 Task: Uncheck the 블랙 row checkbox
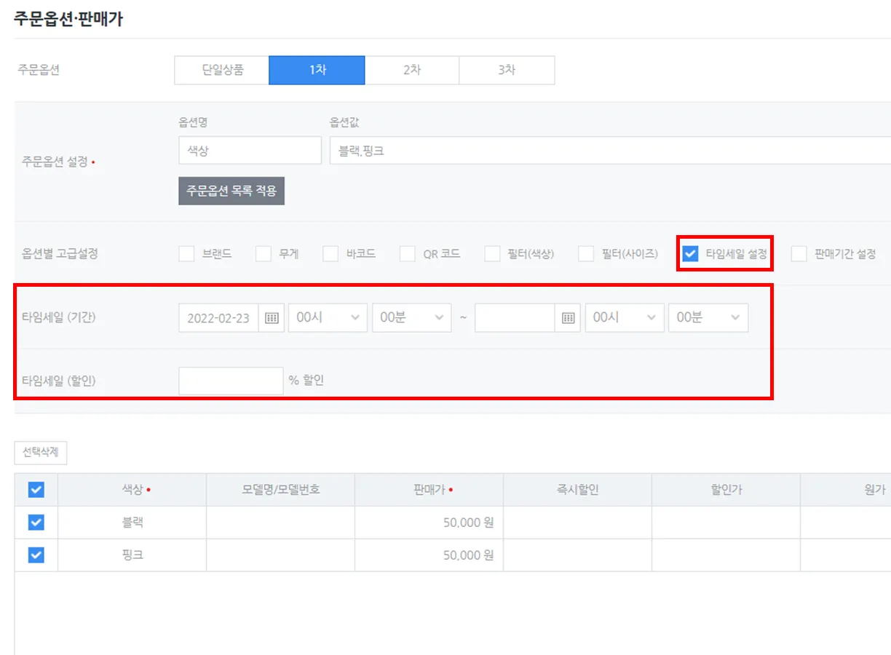point(36,523)
